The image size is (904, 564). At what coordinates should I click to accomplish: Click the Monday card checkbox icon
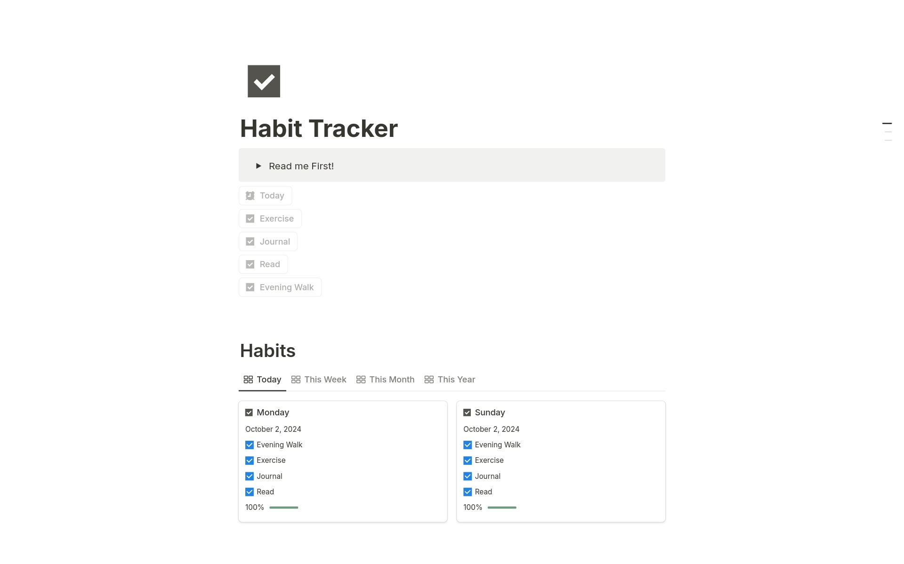pos(249,412)
